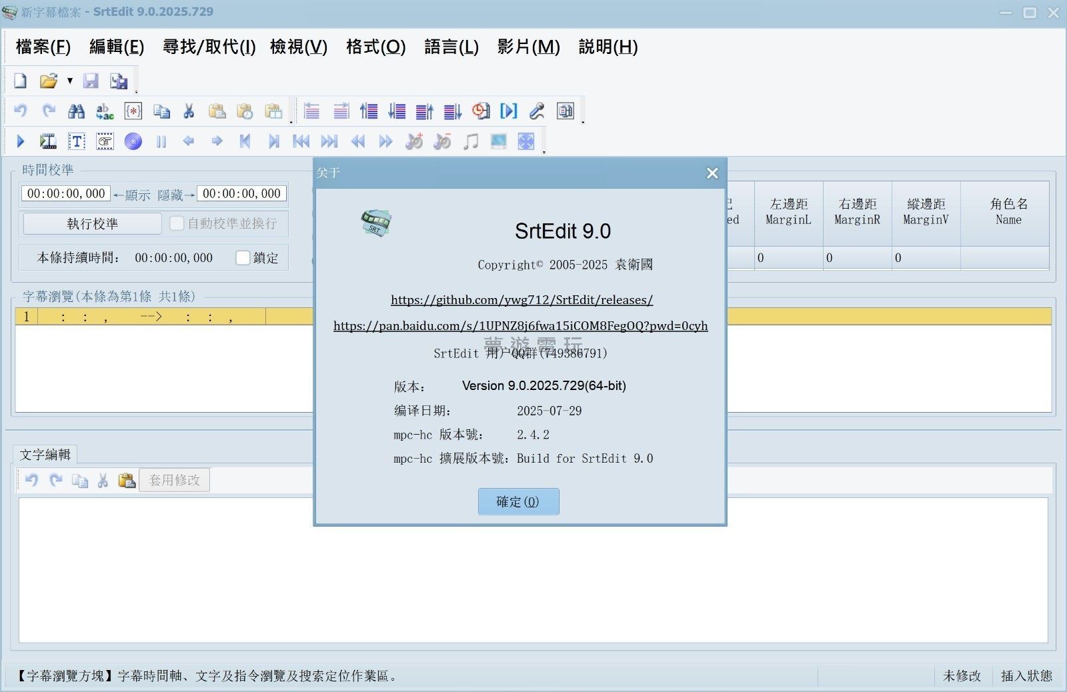1067x692 pixels.
Task: Click the 縱邊距 MarginV column header
Action: [x=926, y=212]
